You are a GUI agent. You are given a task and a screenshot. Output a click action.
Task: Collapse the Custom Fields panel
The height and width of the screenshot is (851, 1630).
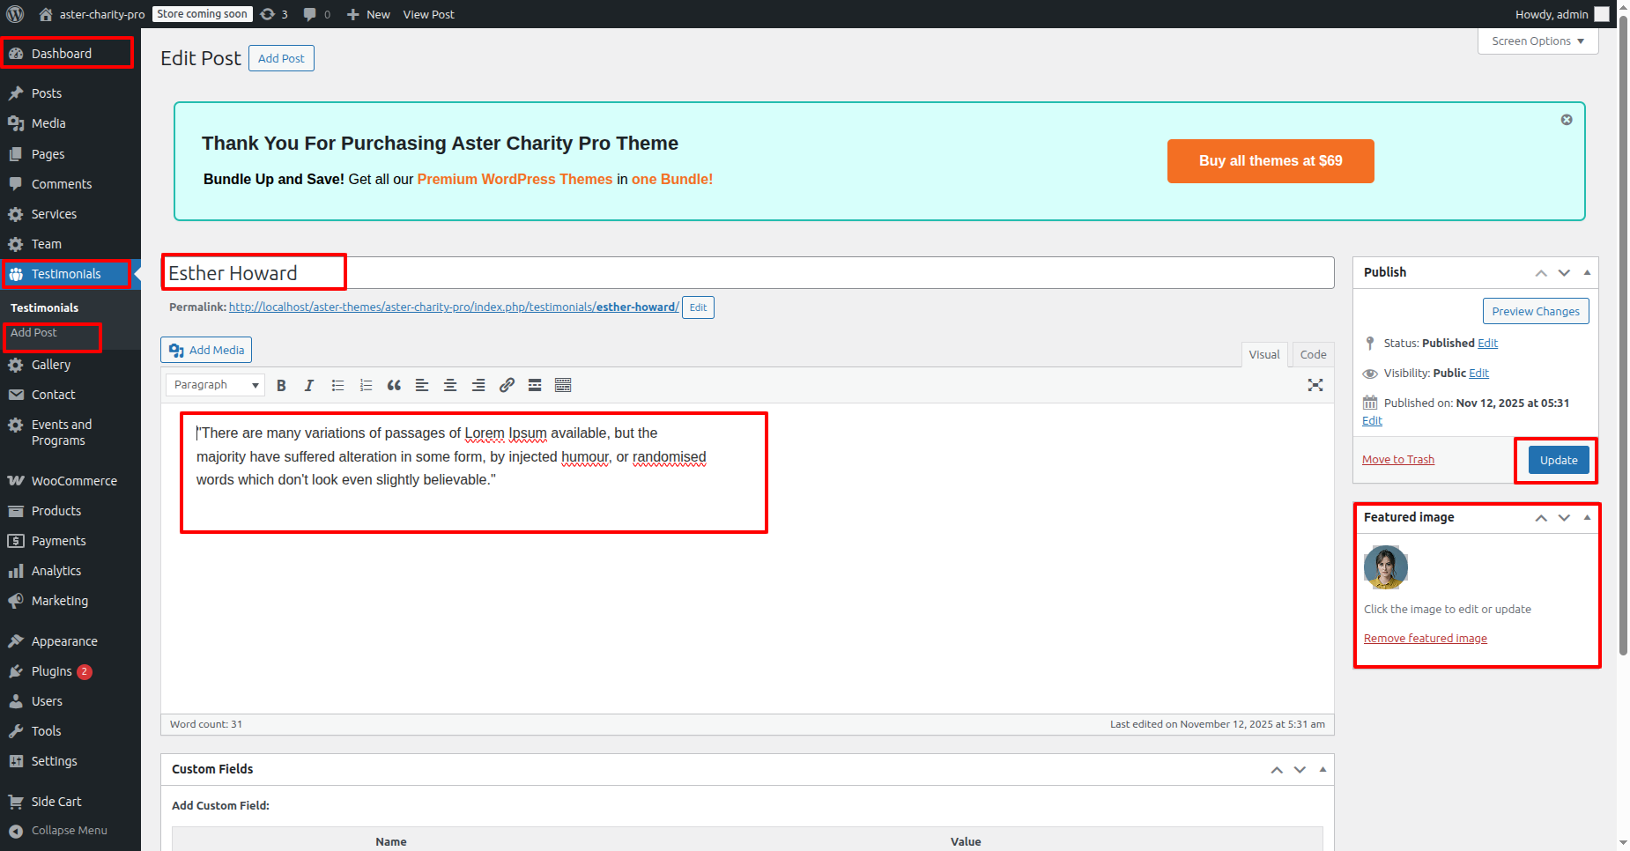[1323, 769]
